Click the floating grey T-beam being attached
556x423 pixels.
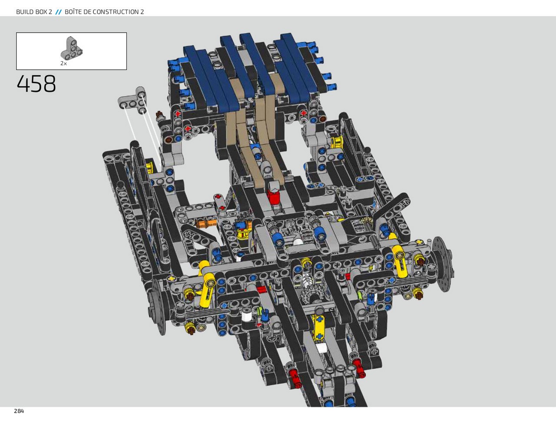pyautogui.click(x=132, y=101)
